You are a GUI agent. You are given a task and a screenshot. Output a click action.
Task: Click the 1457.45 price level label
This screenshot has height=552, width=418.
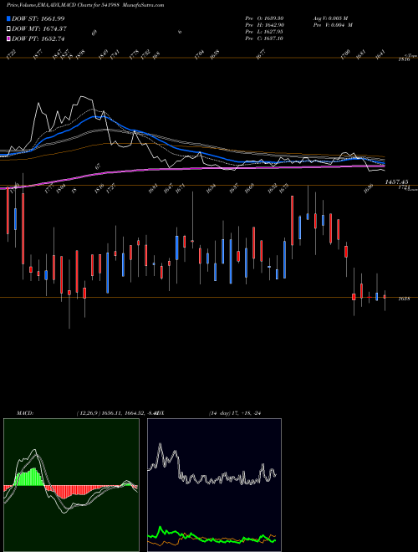point(396,181)
